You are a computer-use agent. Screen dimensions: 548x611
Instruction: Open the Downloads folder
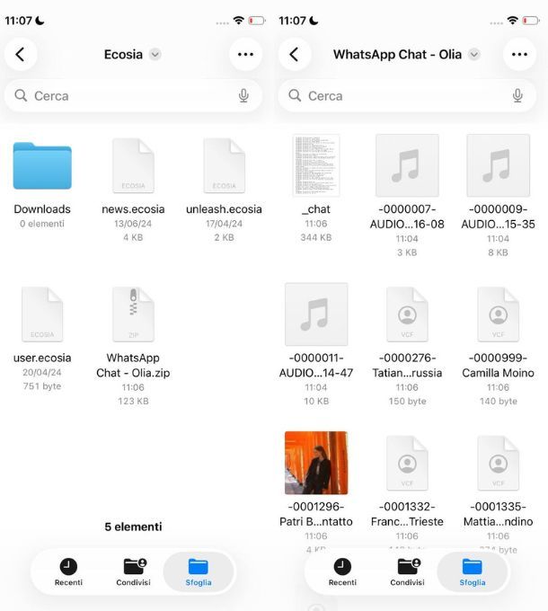tap(42, 165)
